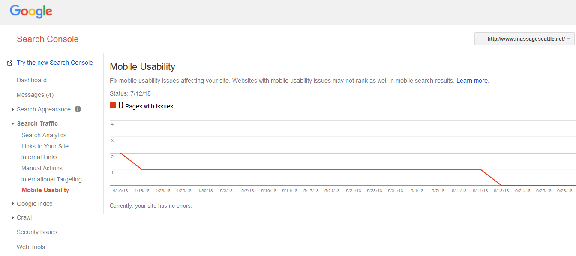Open Internal Links report
Image resolution: width=576 pixels, height=256 pixels.
(x=39, y=157)
